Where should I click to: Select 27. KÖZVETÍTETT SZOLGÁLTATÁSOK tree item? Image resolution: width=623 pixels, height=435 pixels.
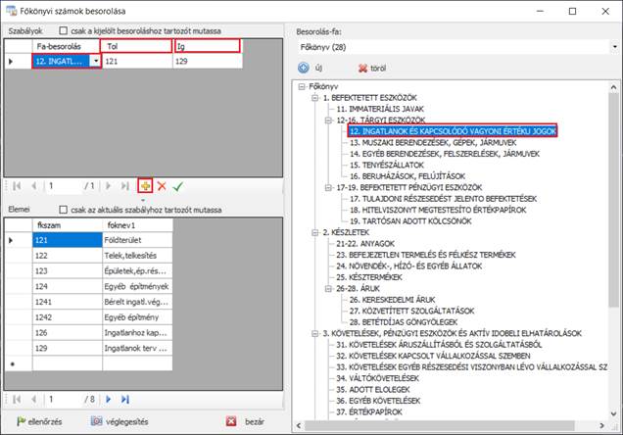(x=411, y=311)
